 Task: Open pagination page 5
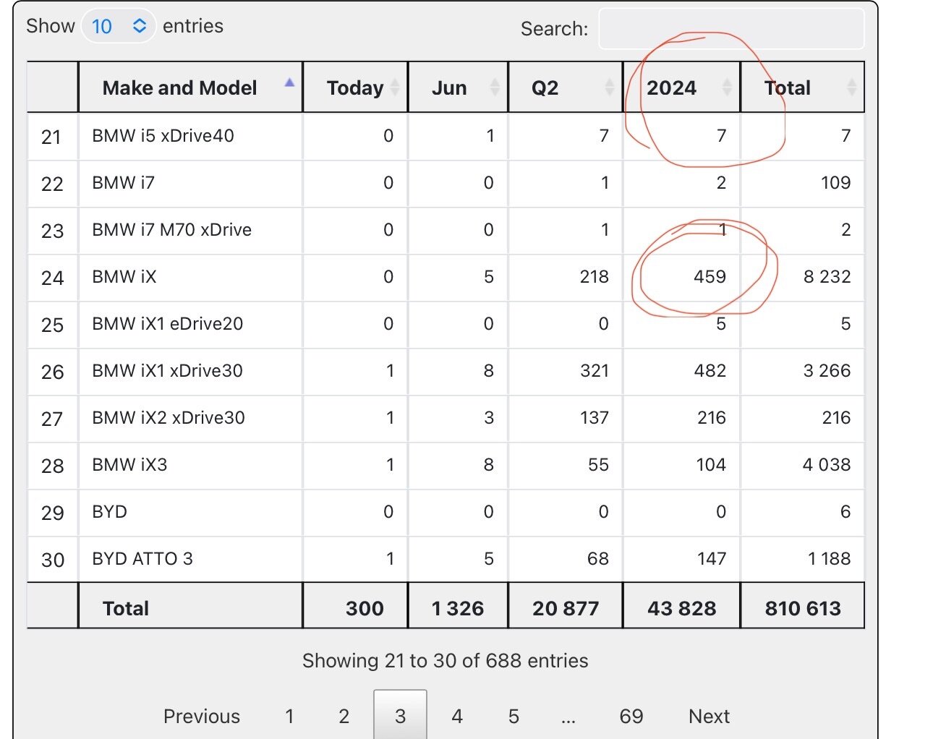click(514, 716)
